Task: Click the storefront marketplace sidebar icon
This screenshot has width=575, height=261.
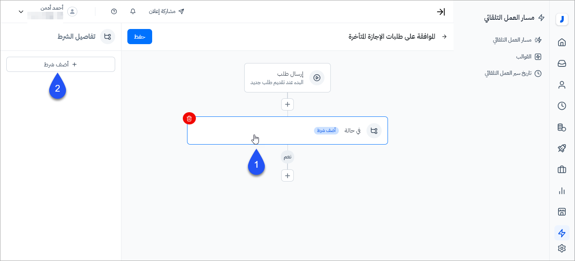Action: pos(562,212)
